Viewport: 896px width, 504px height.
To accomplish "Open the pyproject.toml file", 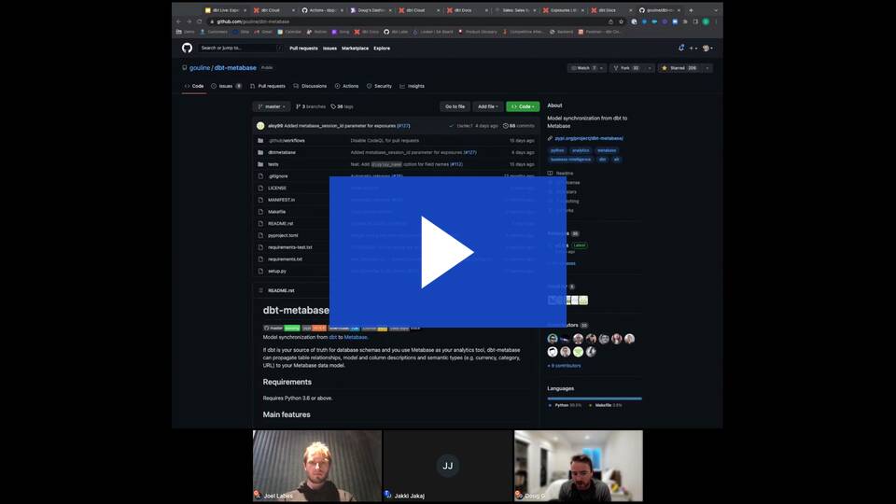I will (283, 235).
